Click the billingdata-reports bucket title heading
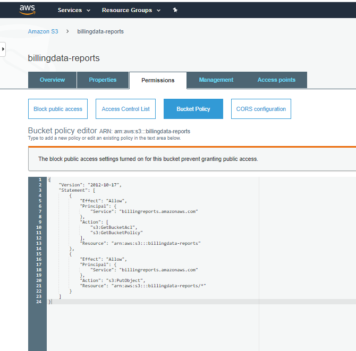Viewport: 356px width, 351px height. coord(64,58)
